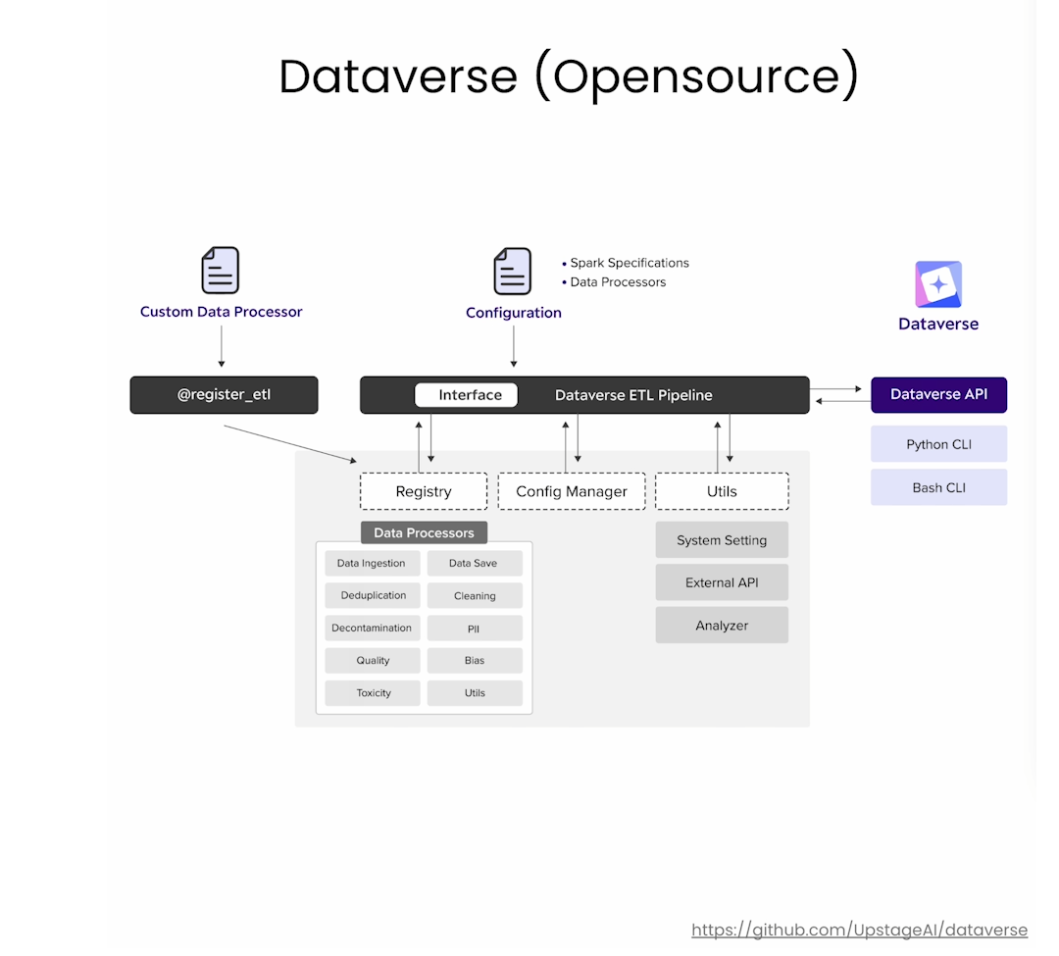1059x956 pixels.
Task: Click the Data Ingestion processor
Action: (373, 563)
